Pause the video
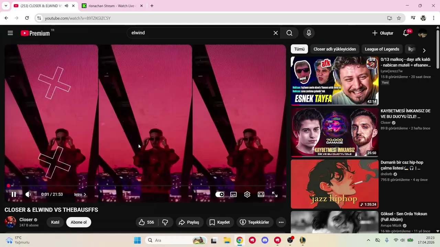Image resolution: width=440 pixels, height=247 pixels. click(14, 195)
